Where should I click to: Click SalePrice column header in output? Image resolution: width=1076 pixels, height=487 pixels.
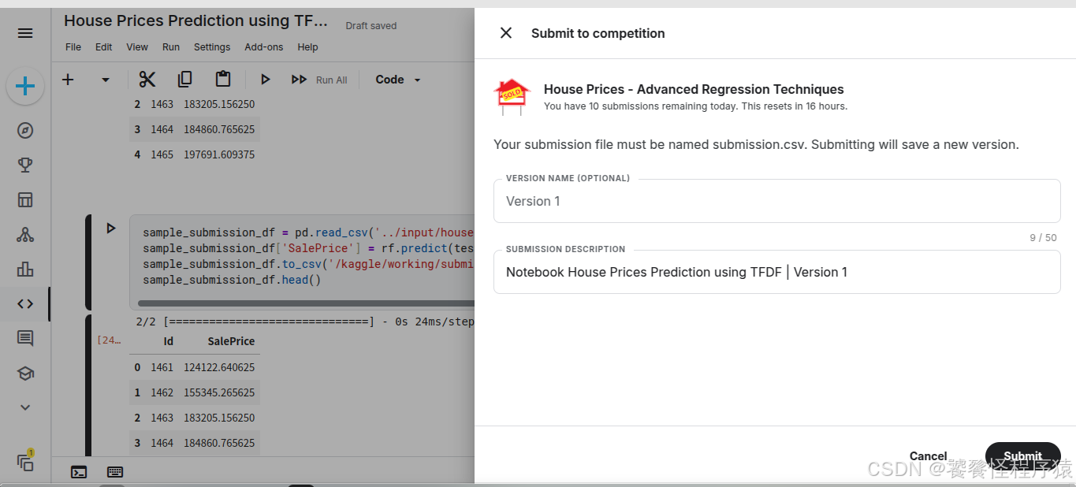tap(231, 341)
